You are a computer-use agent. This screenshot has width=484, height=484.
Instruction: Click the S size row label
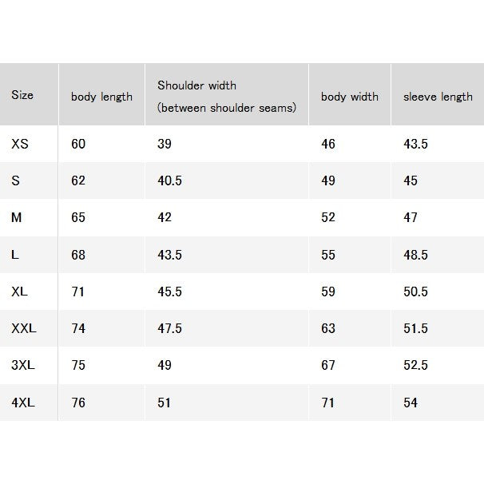(x=15, y=181)
